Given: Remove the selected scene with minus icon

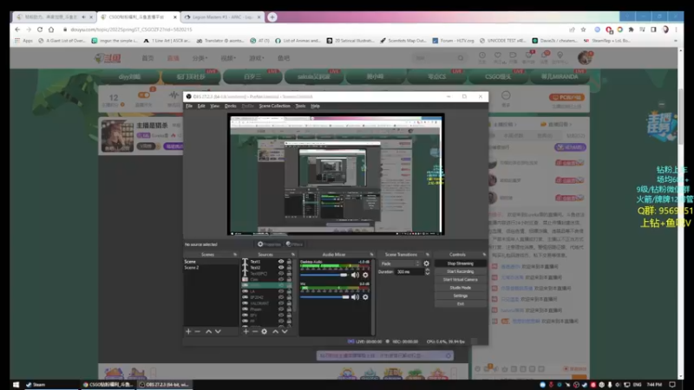Looking at the screenshot, I should (x=198, y=331).
